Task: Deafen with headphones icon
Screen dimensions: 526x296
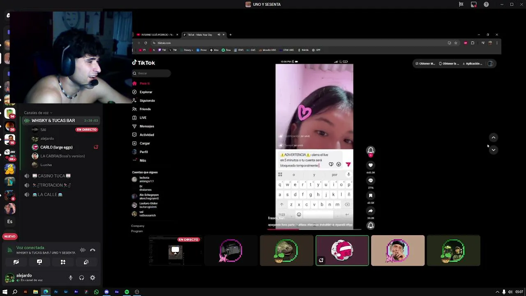Action: tap(81, 278)
